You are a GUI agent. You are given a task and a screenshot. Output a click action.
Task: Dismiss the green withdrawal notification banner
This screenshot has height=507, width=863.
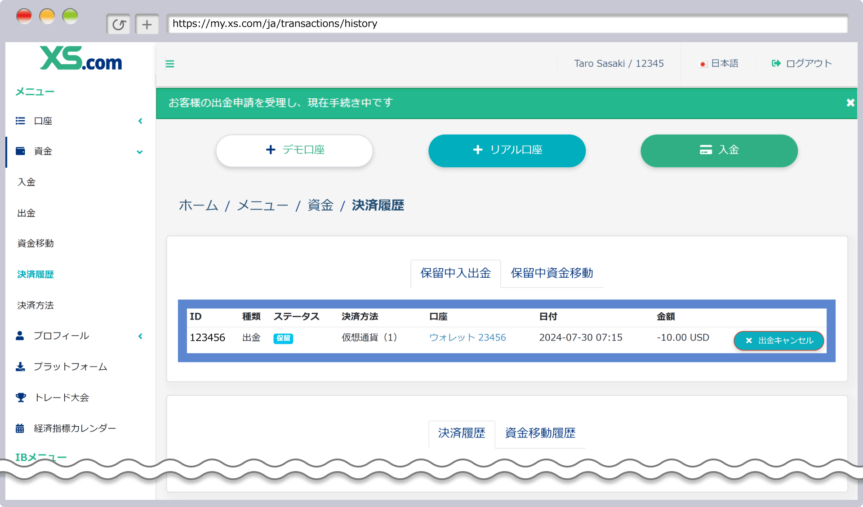point(850,103)
